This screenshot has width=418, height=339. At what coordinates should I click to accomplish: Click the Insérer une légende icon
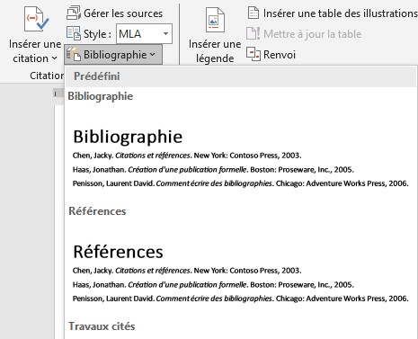tap(215, 20)
